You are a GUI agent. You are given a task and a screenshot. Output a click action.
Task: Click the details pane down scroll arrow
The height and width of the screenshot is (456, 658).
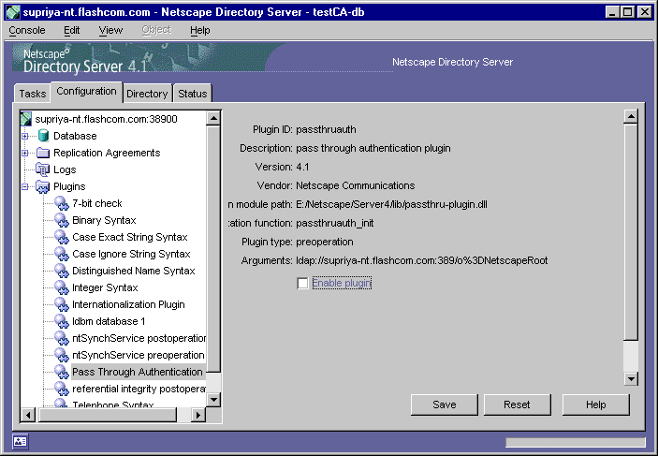coord(631,378)
